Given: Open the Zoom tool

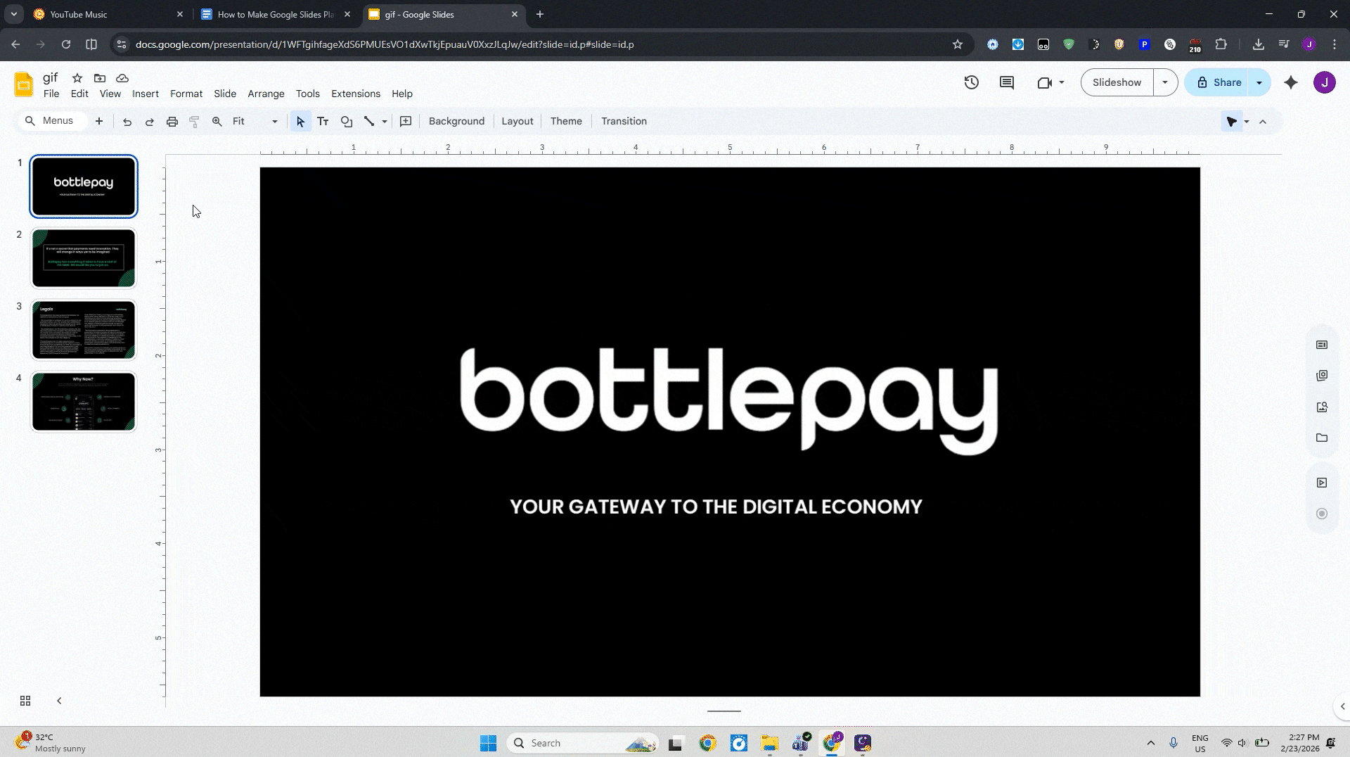Looking at the screenshot, I should point(217,121).
